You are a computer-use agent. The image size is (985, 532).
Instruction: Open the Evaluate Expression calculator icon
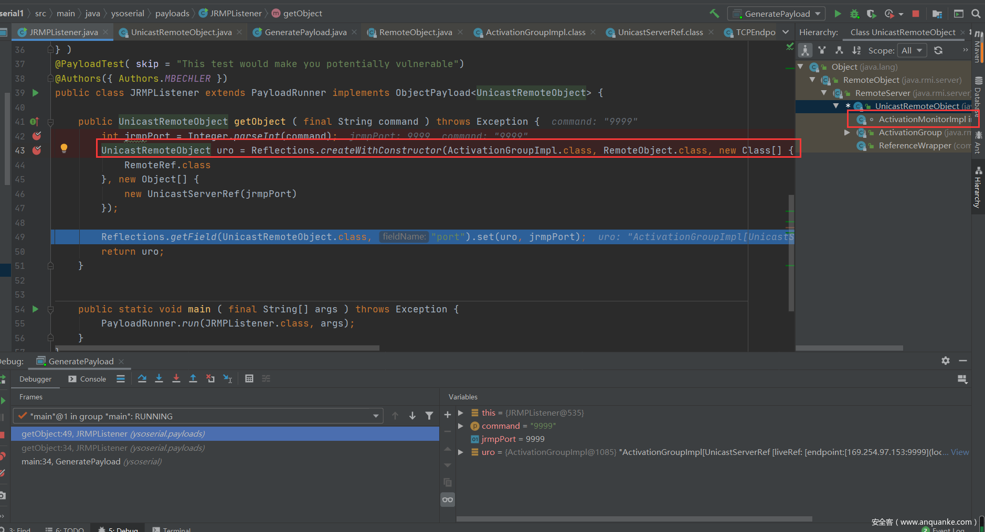[249, 378]
